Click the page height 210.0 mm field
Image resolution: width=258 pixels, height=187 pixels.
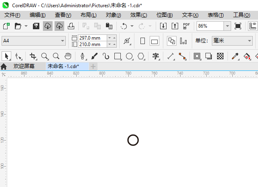pos(92,44)
